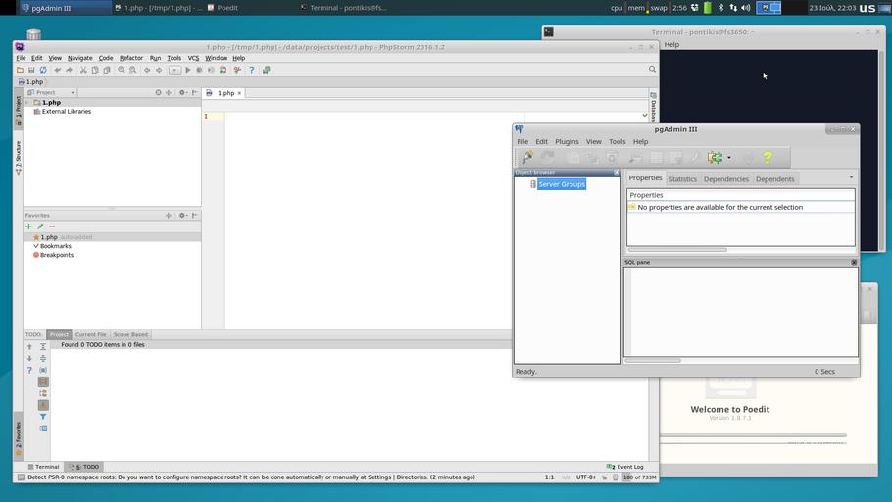Open the pgAdmin plugins toolbar dropdown arrow
Image resolution: width=892 pixels, height=502 pixels.
(x=728, y=158)
